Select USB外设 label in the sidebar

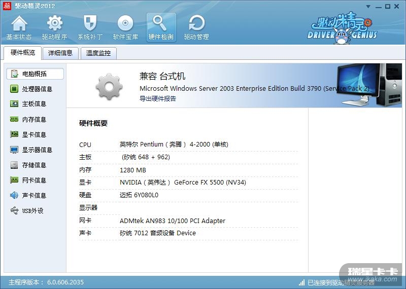click(32, 211)
